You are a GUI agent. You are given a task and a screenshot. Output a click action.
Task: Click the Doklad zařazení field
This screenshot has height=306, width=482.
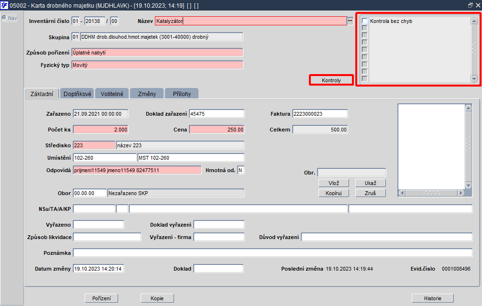point(217,114)
